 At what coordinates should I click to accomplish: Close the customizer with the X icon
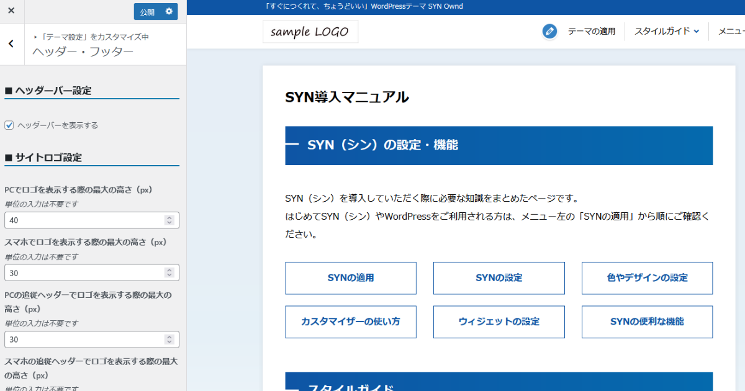click(x=11, y=11)
